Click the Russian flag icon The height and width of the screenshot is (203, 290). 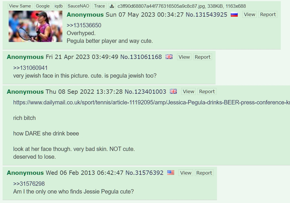coord(234,14)
